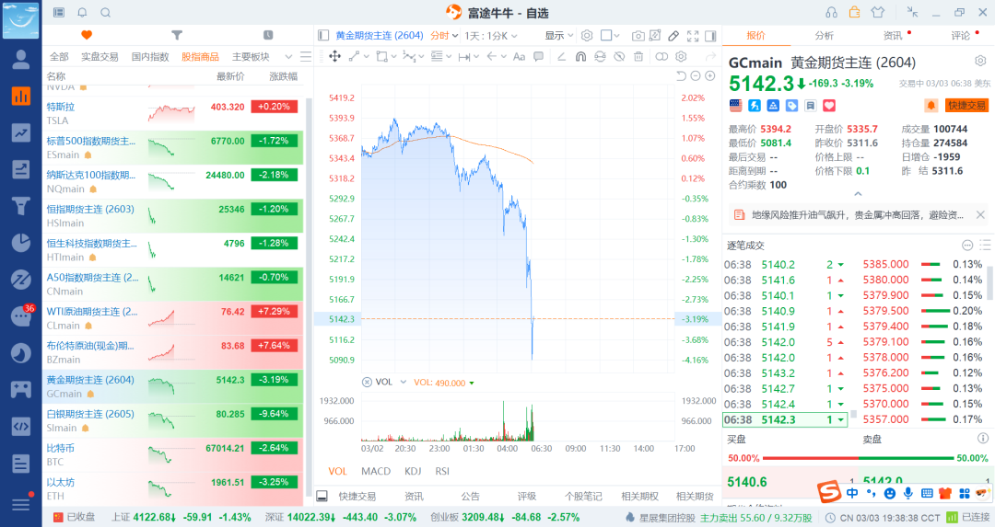Screen dimensions: 995x527
Task: Toggle the overlapping circles compare icon
Action: pyautogui.click(x=661, y=56)
